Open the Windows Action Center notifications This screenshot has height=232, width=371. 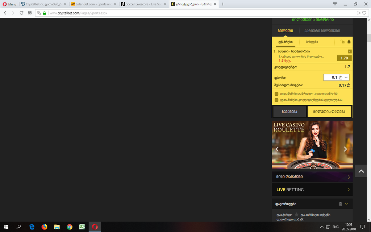(x=362, y=227)
